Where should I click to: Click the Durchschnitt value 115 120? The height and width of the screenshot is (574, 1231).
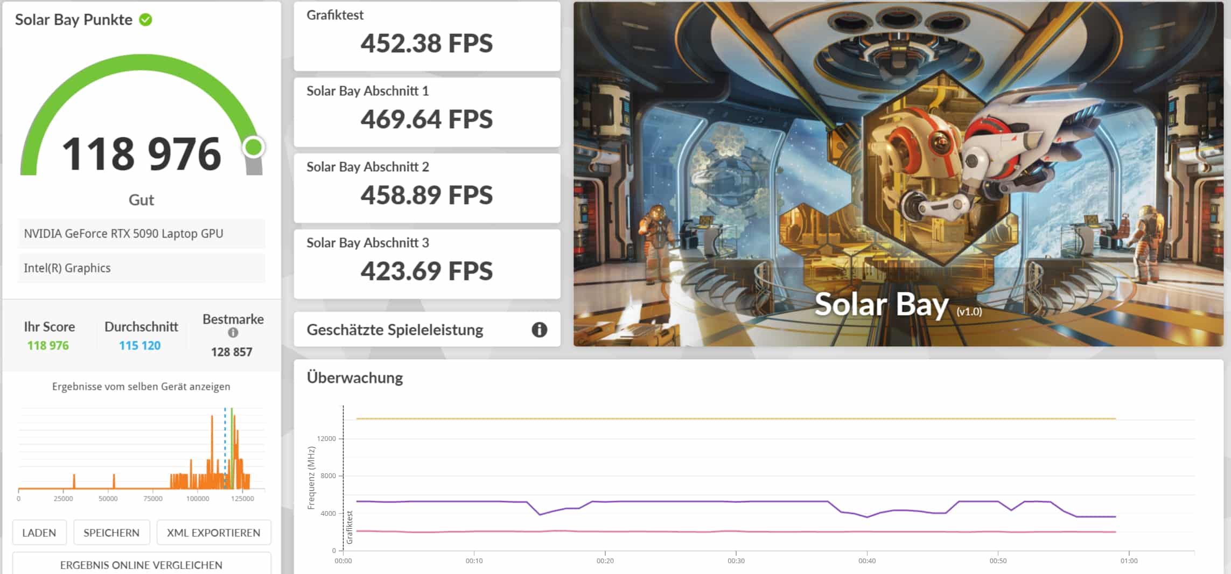[139, 346]
